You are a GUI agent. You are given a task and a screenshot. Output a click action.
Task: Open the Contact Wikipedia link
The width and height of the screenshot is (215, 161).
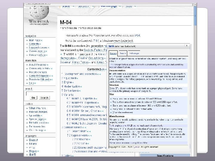coord(39,76)
